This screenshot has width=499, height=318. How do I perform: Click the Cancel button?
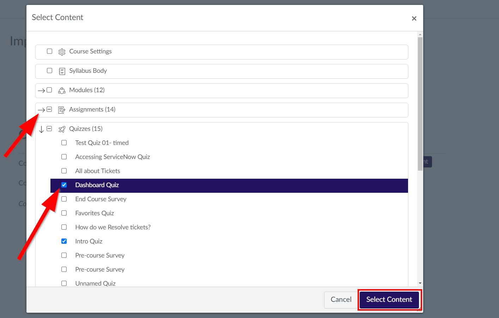coord(341,300)
